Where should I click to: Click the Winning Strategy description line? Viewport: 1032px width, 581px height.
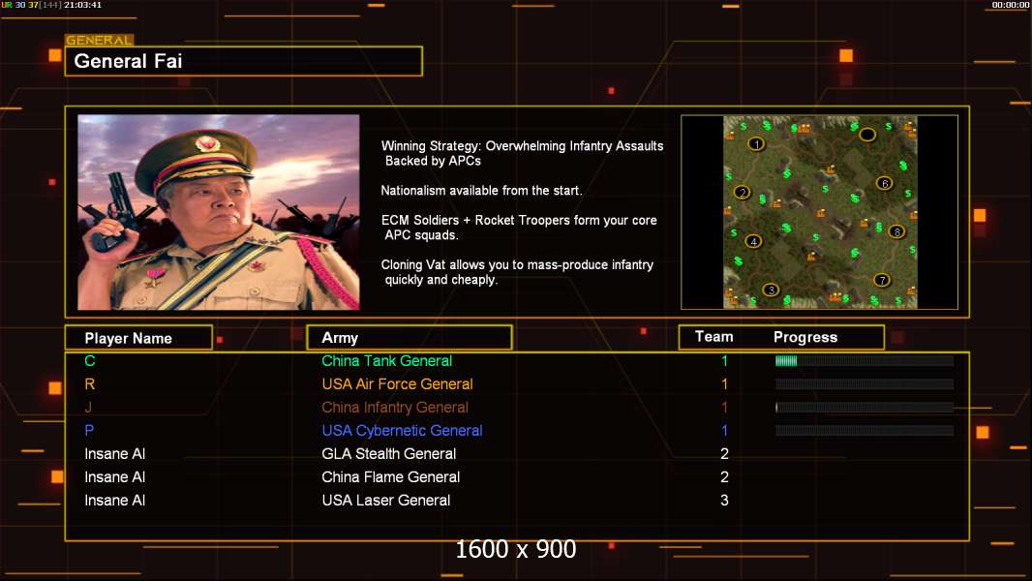[523, 153]
